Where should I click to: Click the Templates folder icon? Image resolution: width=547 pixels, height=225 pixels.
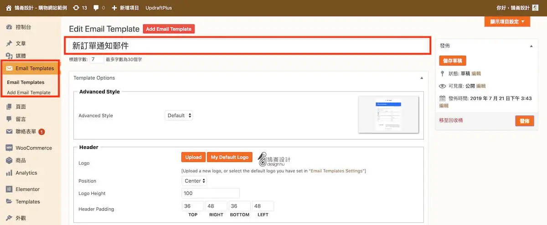pyautogui.click(x=9, y=202)
